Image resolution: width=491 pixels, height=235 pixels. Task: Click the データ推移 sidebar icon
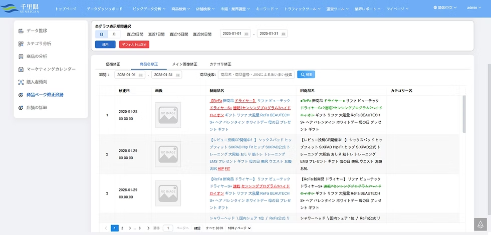(21, 31)
